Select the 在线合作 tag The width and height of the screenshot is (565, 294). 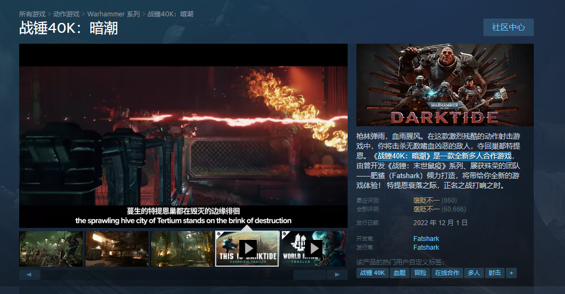point(447,273)
